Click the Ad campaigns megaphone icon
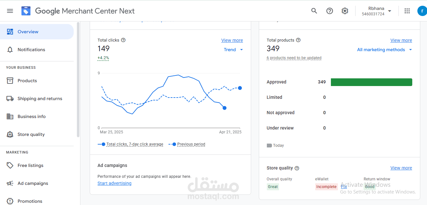This screenshot has width=427, height=205. [x=10, y=183]
